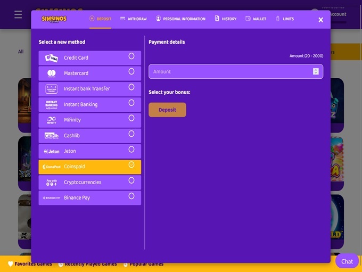
Task: Adjust the Amount field stepper arrows
Action: click(x=316, y=71)
